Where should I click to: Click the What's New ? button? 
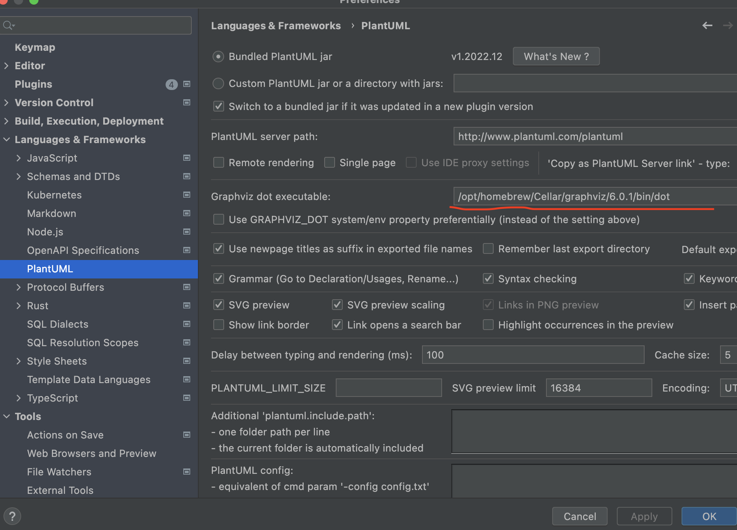(556, 57)
